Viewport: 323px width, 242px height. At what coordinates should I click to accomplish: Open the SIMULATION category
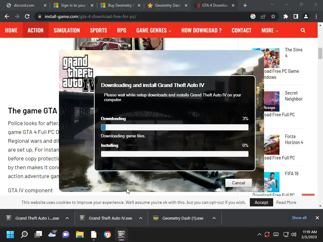[x=67, y=30]
